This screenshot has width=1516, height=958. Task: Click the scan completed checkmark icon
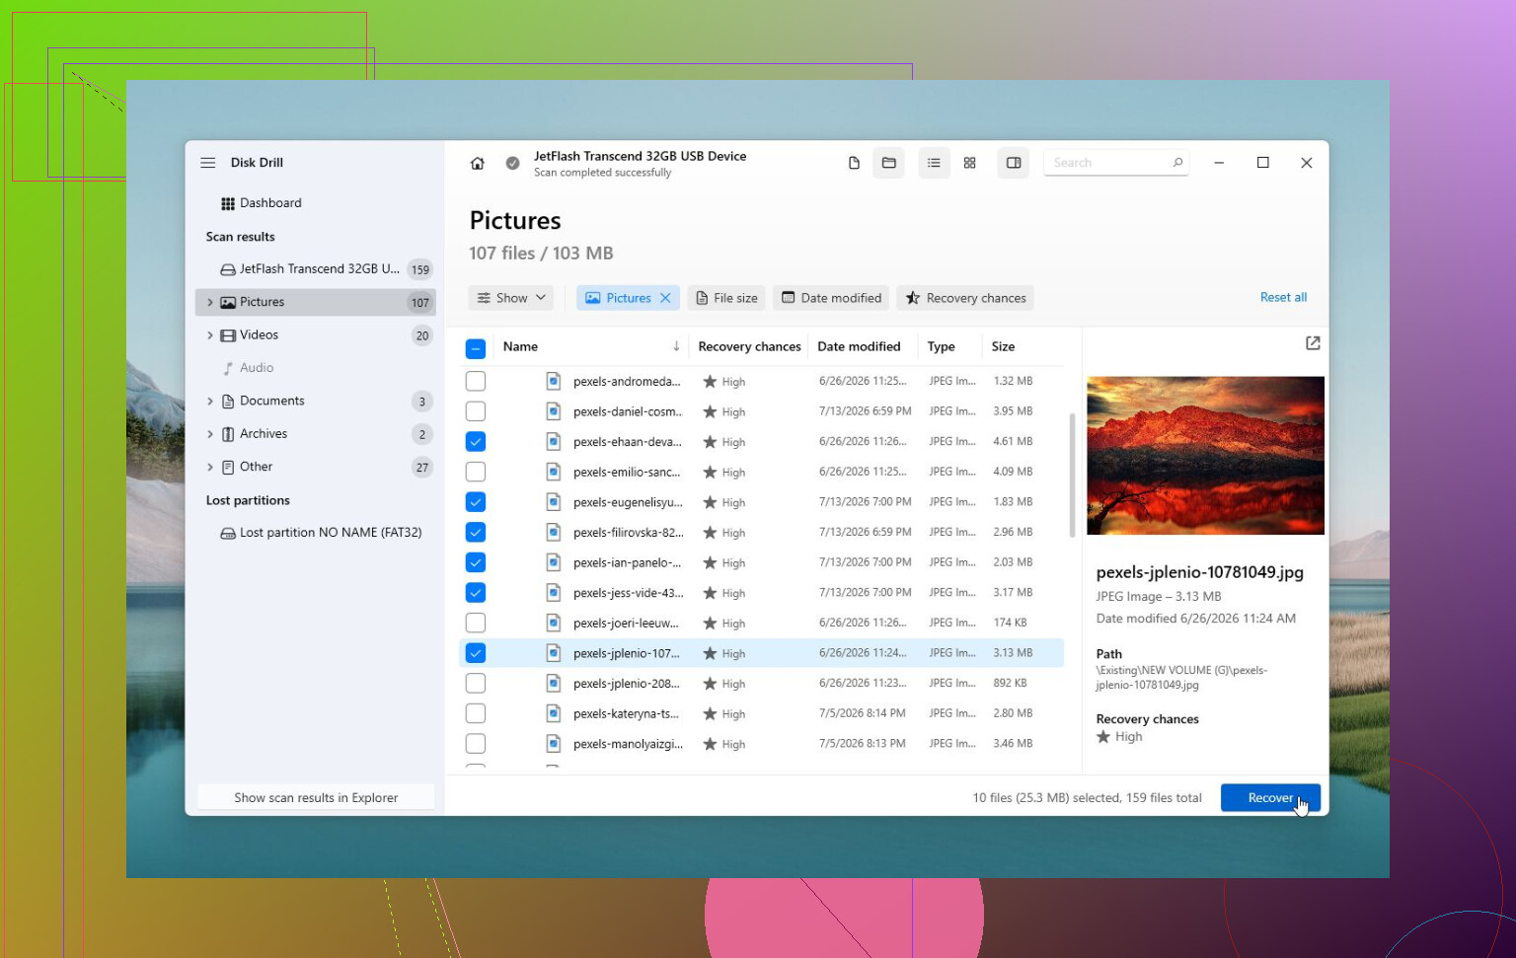click(x=512, y=164)
